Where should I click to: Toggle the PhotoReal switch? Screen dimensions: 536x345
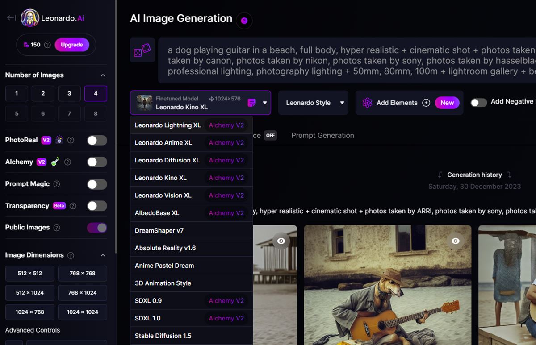pyautogui.click(x=97, y=141)
